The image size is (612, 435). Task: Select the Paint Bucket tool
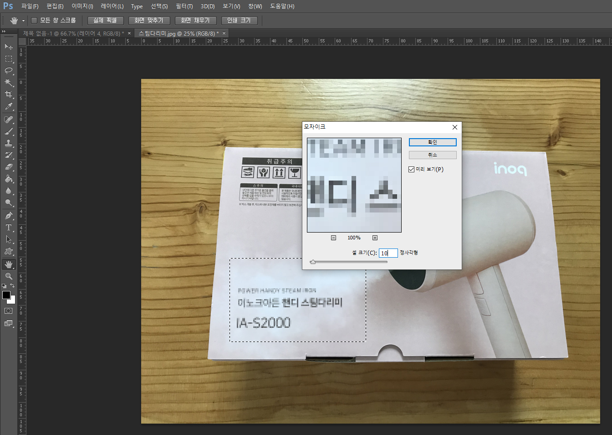9,179
